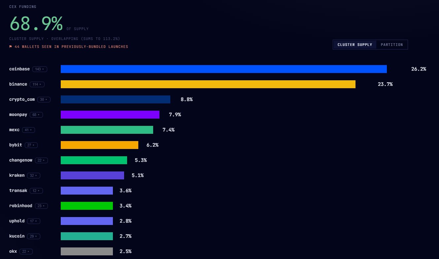
Task: Click the 2.7% value for kucoin
Action: (125, 236)
